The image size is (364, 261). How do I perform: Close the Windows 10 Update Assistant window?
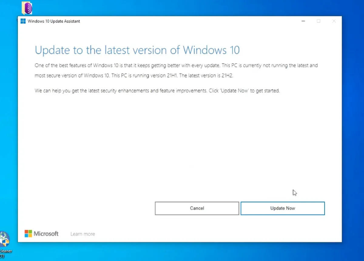pos(334,21)
